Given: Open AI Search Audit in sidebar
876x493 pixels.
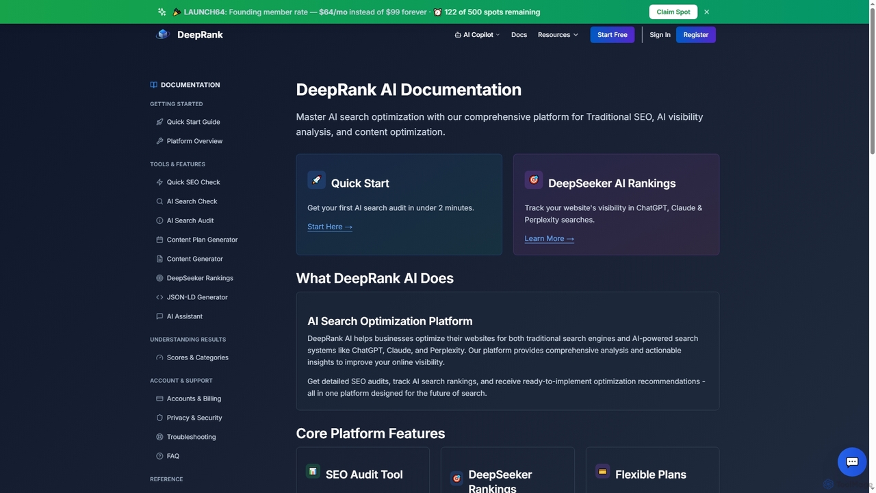Looking at the screenshot, I should [x=190, y=220].
